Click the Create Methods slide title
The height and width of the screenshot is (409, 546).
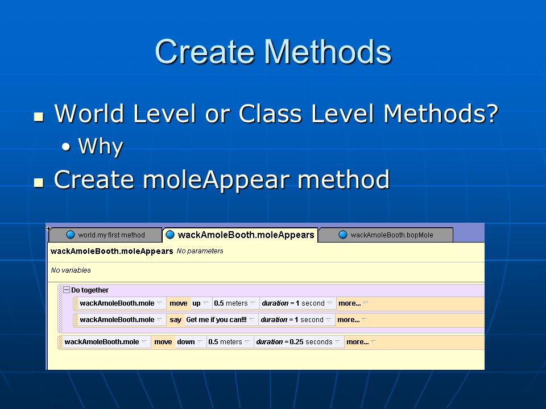274,52
